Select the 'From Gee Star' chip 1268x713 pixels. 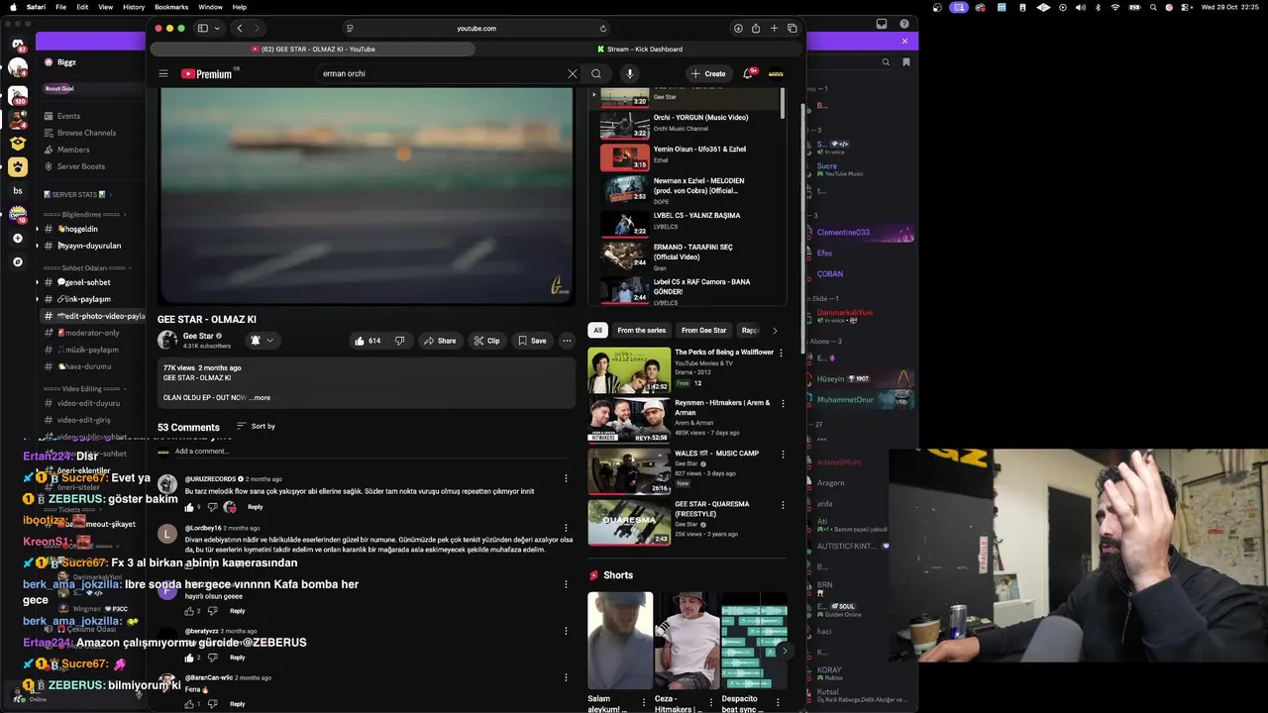[x=704, y=331]
